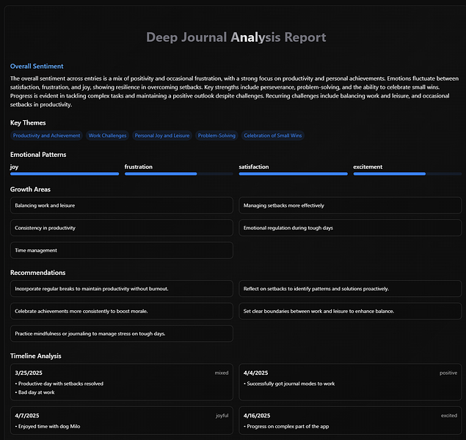Click the frustration emotion progress bar
This screenshot has height=440, width=466.
178,174
